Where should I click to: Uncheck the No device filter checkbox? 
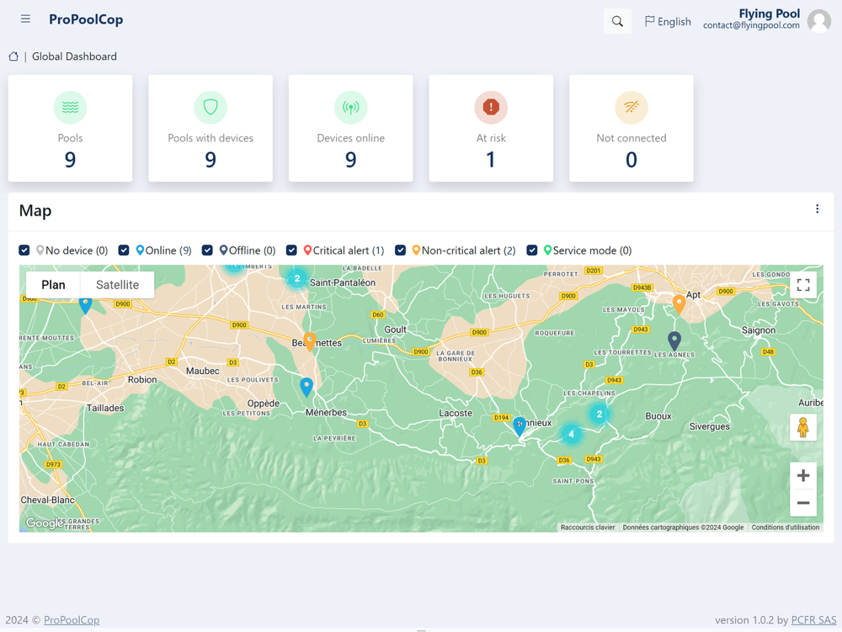tap(24, 250)
